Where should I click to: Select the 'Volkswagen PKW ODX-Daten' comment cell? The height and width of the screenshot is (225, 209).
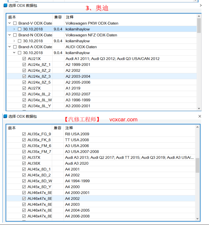[x=92, y=23]
